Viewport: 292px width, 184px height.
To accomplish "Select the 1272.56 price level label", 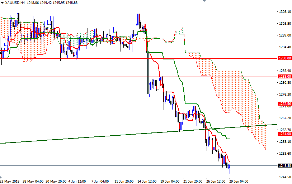I will click(x=284, y=104).
